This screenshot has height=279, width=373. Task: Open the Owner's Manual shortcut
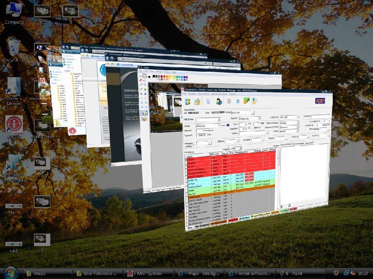tap(14, 92)
